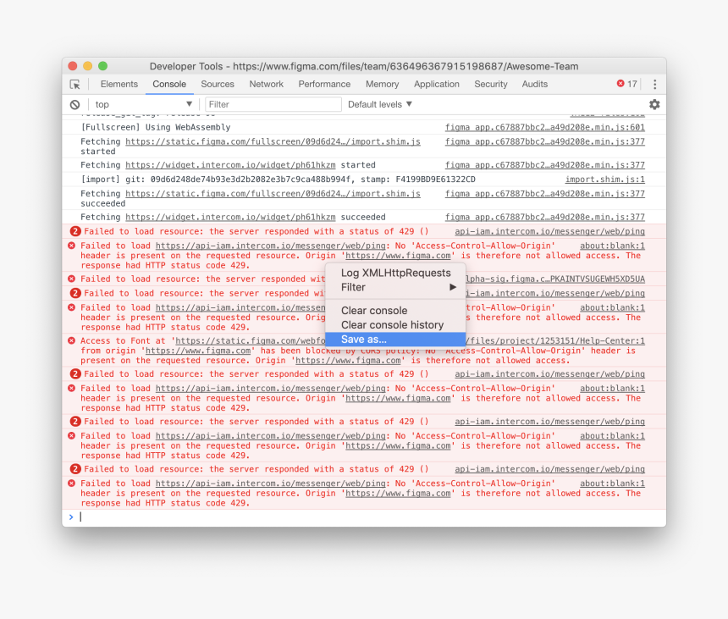This screenshot has width=728, height=619.
Task: Select the inspect element cursor icon
Action: tap(74, 85)
